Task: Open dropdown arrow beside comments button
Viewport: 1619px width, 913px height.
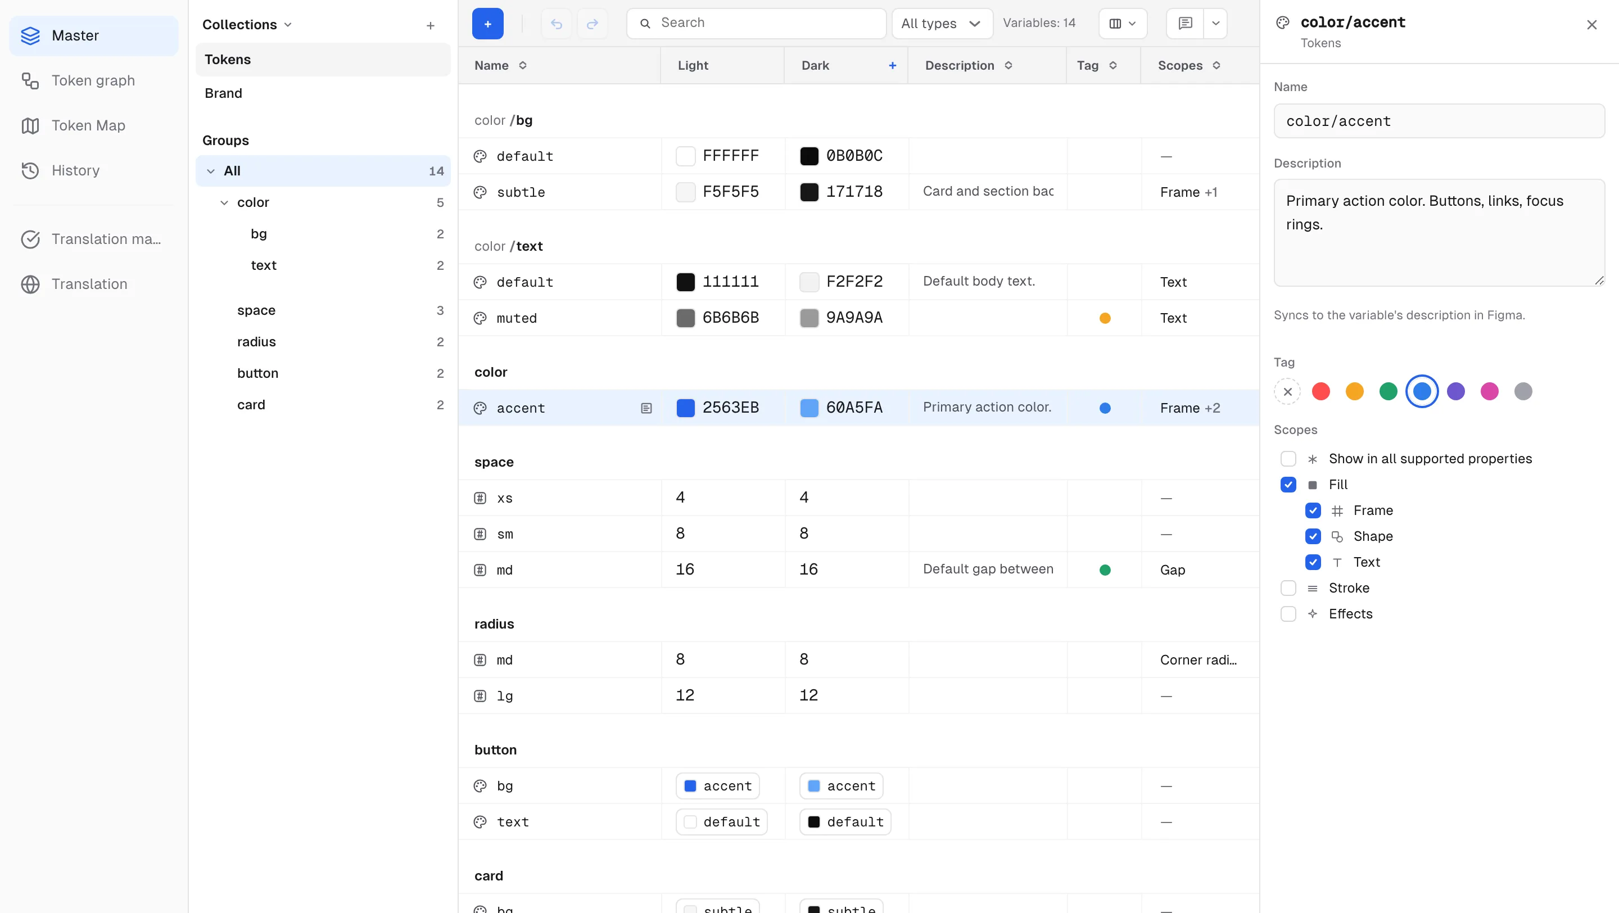Action: [1215, 24]
